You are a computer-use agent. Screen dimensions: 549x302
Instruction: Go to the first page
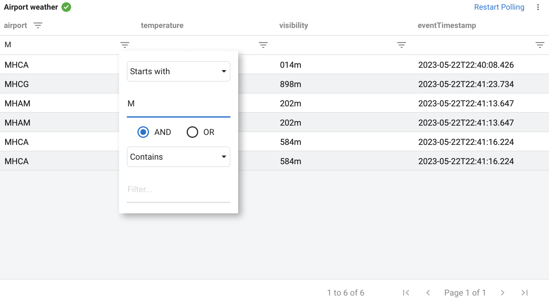click(406, 293)
